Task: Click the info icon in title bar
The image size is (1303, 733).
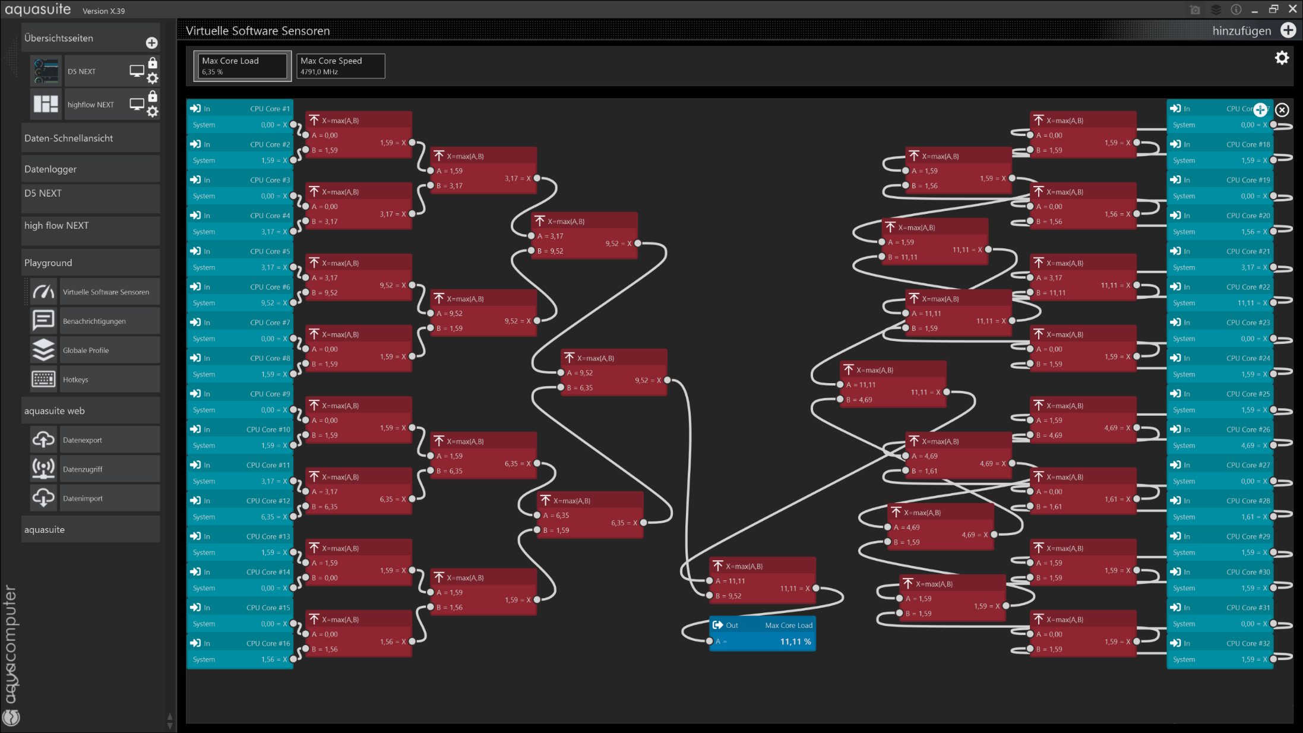Action: [1236, 10]
